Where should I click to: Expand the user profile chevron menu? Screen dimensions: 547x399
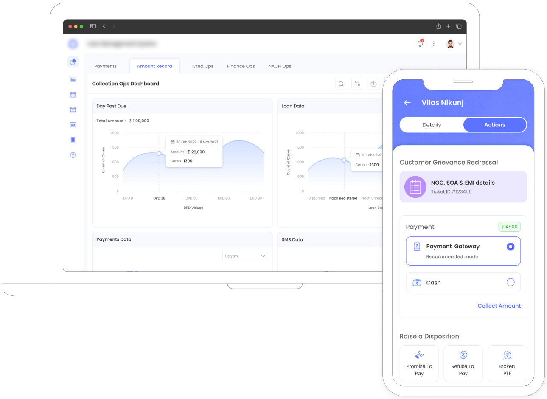click(x=460, y=44)
